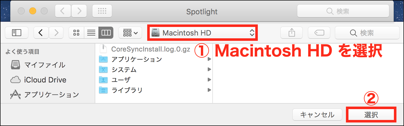Select the column view button
Viewport: 404px width, 126px height.
point(106,33)
